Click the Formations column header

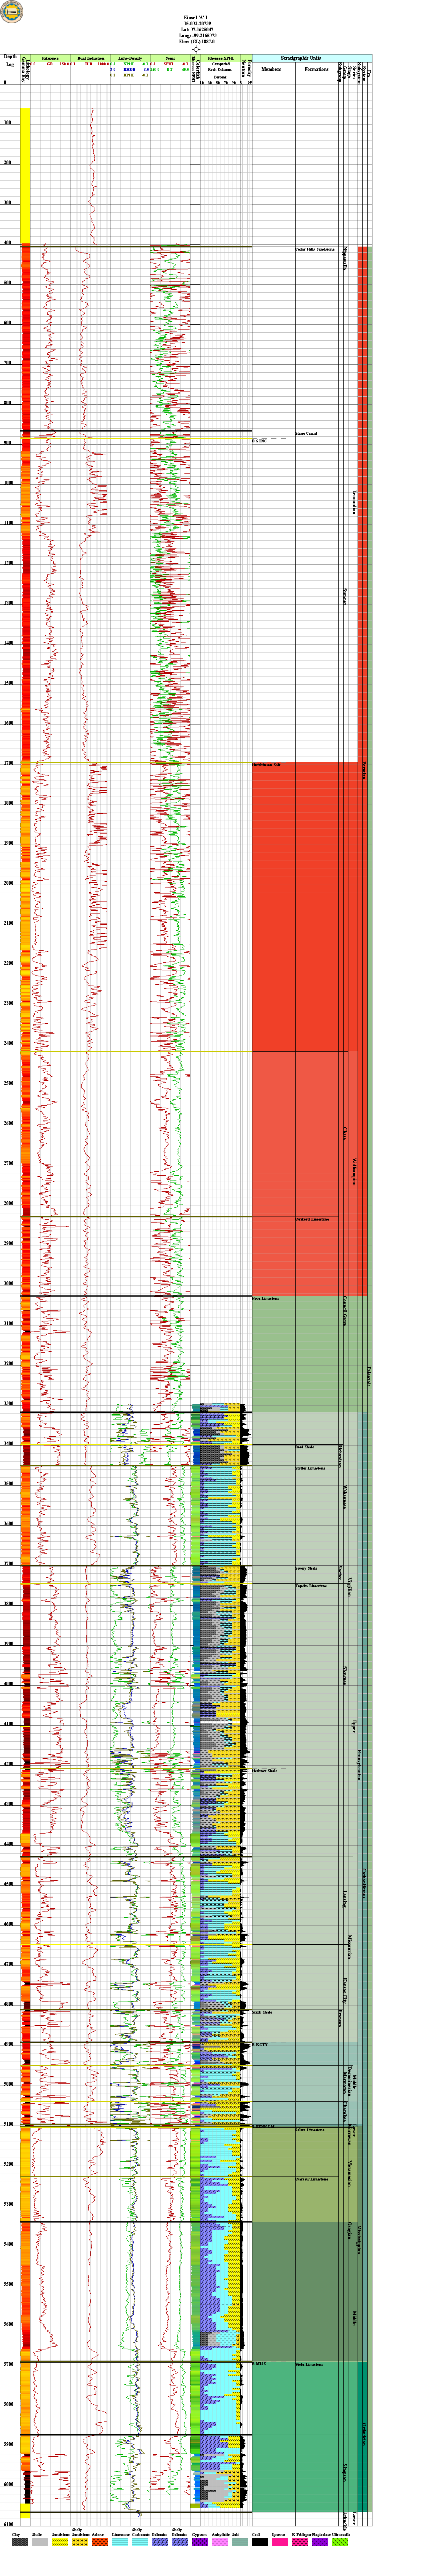tap(316, 70)
